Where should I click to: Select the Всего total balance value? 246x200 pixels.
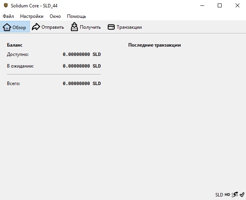coord(82,83)
